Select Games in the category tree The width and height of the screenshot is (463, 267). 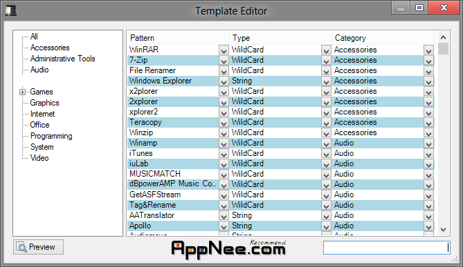(x=42, y=92)
